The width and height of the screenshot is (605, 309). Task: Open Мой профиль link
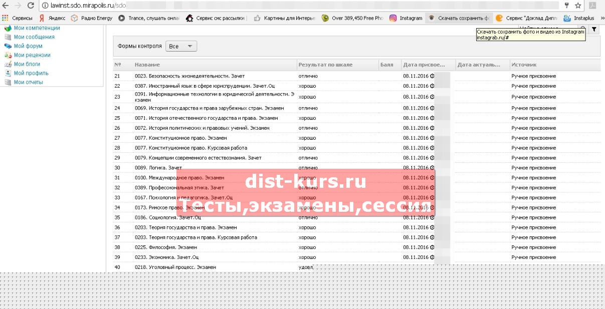(31, 73)
